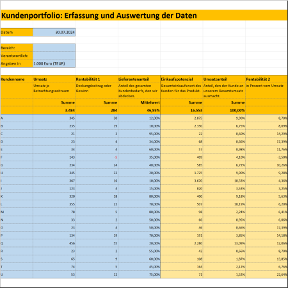The width and height of the screenshot is (288, 288).
Task: Click the 'Rentabilität 2' column header
Action: click(x=266, y=79)
